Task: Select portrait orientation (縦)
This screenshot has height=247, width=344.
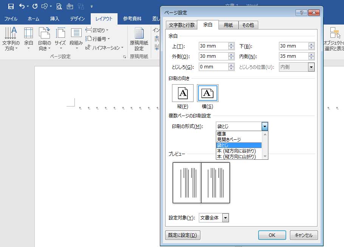Action: coord(183,93)
